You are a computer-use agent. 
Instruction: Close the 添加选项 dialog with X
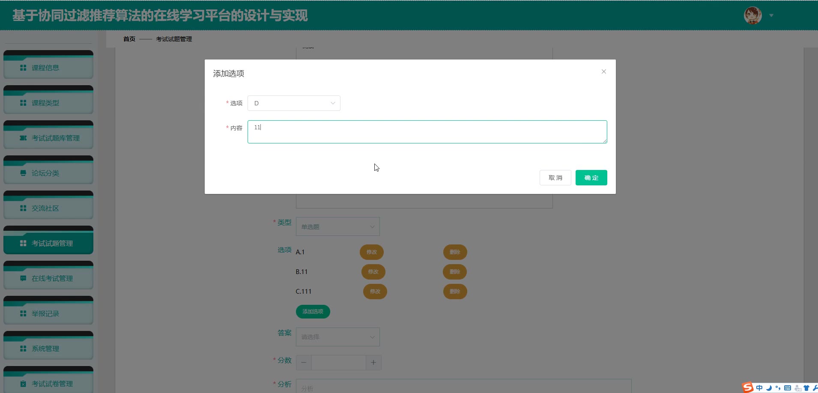pos(603,71)
